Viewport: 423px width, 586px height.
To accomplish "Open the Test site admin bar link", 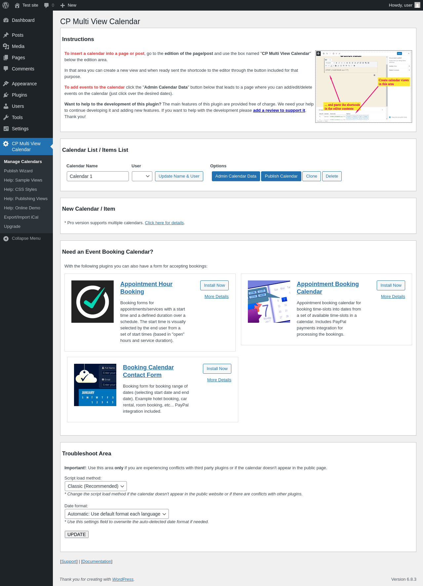I will (26, 5).
